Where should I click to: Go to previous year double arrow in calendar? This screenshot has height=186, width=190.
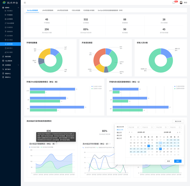130,132
